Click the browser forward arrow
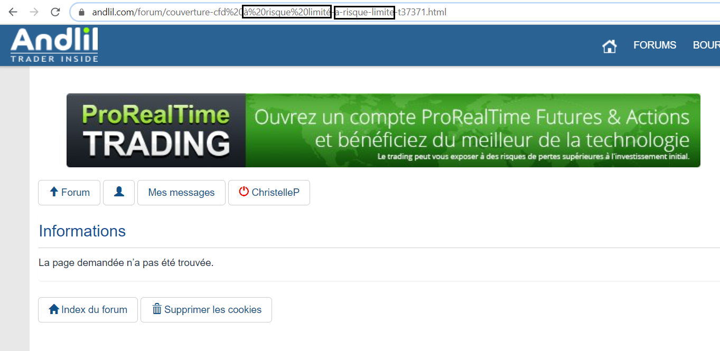 (34, 12)
